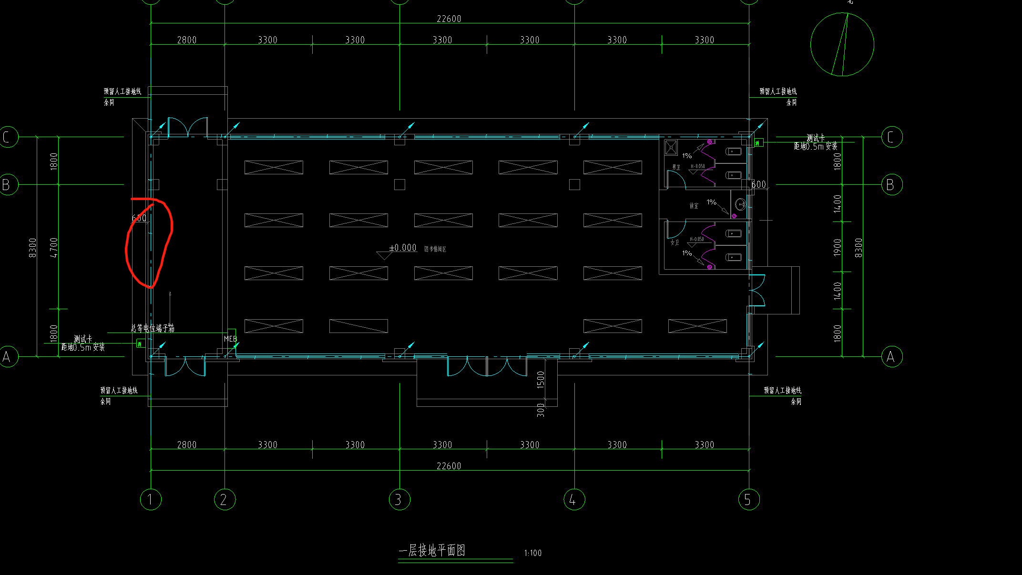This screenshot has height=575, width=1022.
Task: Click the room label 图书借阅区
Action: pos(435,249)
